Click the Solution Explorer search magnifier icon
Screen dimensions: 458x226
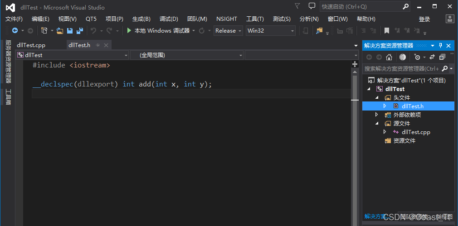click(444, 68)
